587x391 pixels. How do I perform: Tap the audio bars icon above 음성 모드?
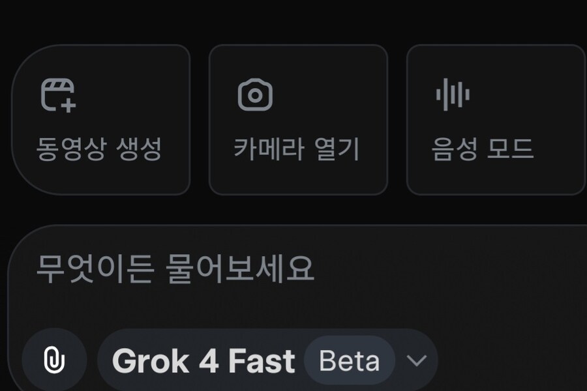point(452,95)
